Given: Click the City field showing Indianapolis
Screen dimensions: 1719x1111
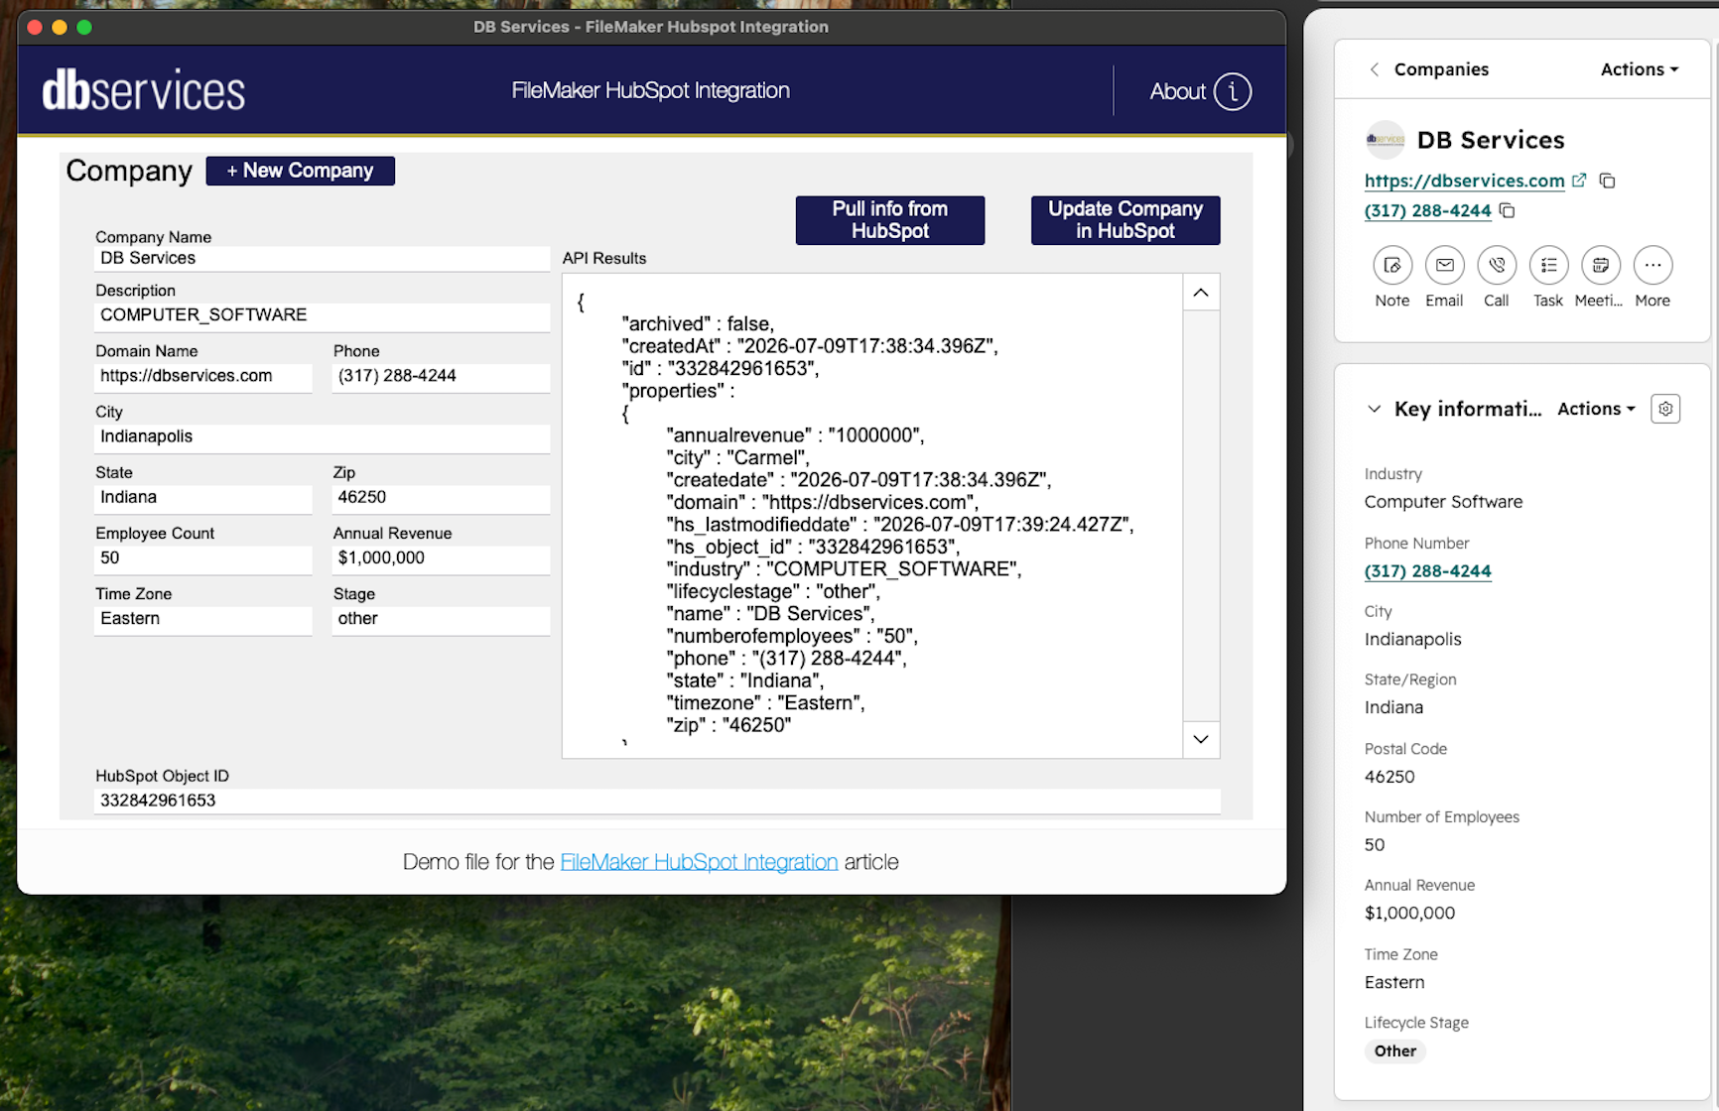Looking at the screenshot, I should click(x=322, y=437).
